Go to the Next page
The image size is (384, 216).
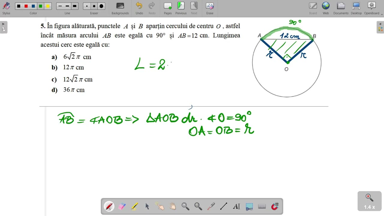coord(194,8)
